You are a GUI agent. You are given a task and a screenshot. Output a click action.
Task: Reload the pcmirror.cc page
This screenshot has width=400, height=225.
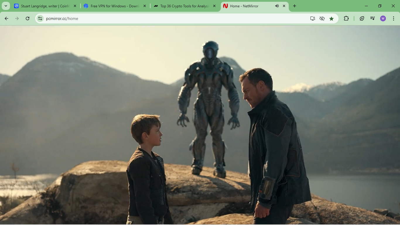point(28,18)
